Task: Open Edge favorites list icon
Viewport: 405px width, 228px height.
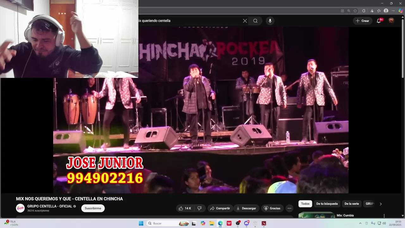Action: [379, 11]
